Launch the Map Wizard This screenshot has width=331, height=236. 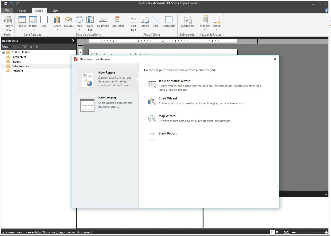tap(189, 118)
